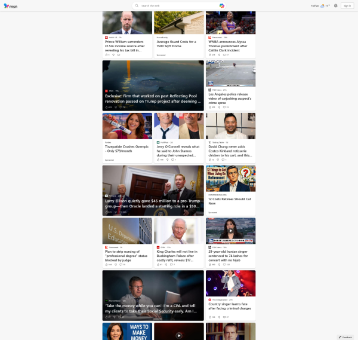Open comments on the Reflecting Pool article
Viewport: 358px width, 340px height.
(x=121, y=107)
